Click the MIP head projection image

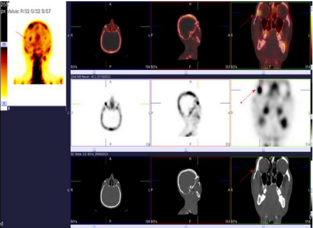pos(38,52)
